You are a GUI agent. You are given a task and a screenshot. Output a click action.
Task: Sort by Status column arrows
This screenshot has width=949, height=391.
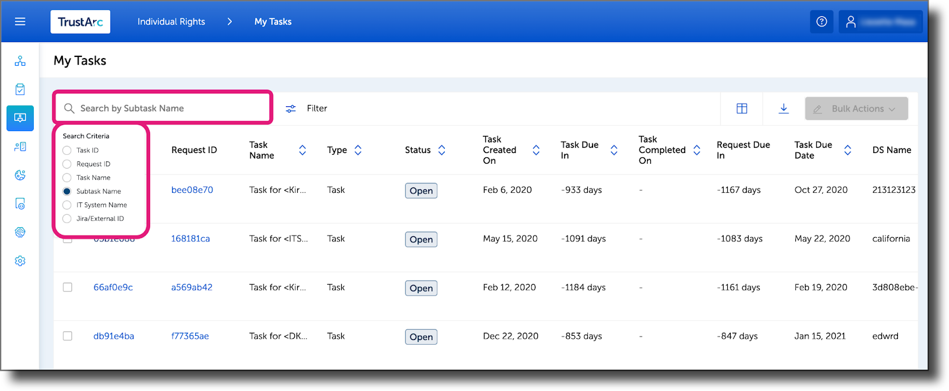[x=442, y=150]
